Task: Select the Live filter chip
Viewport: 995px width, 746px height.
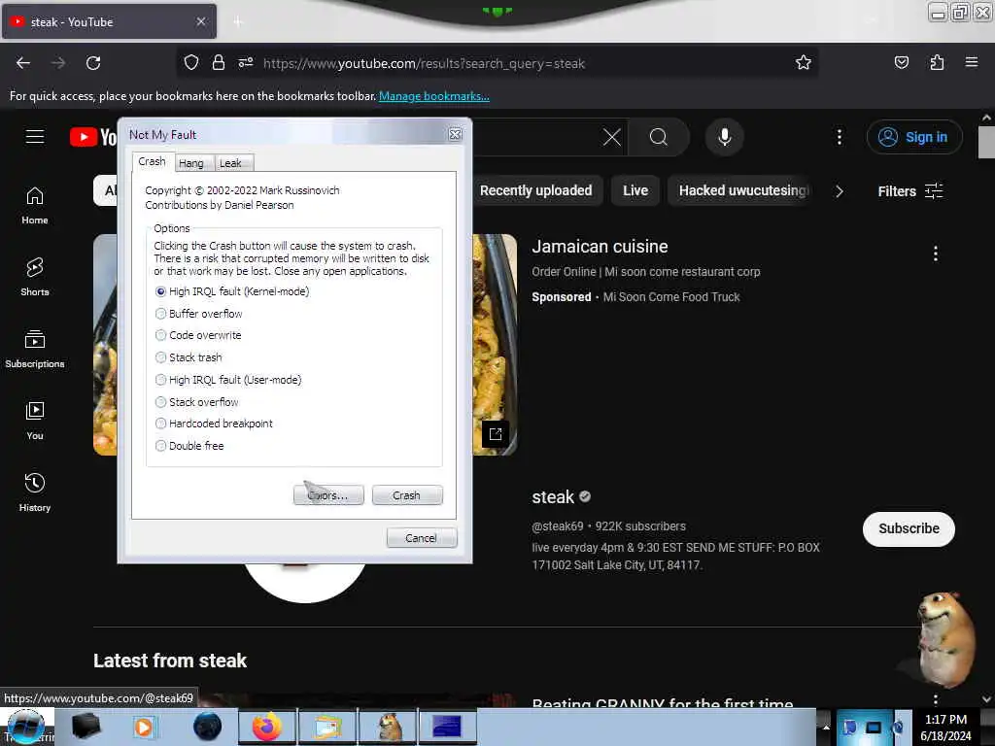Action: pos(635,191)
